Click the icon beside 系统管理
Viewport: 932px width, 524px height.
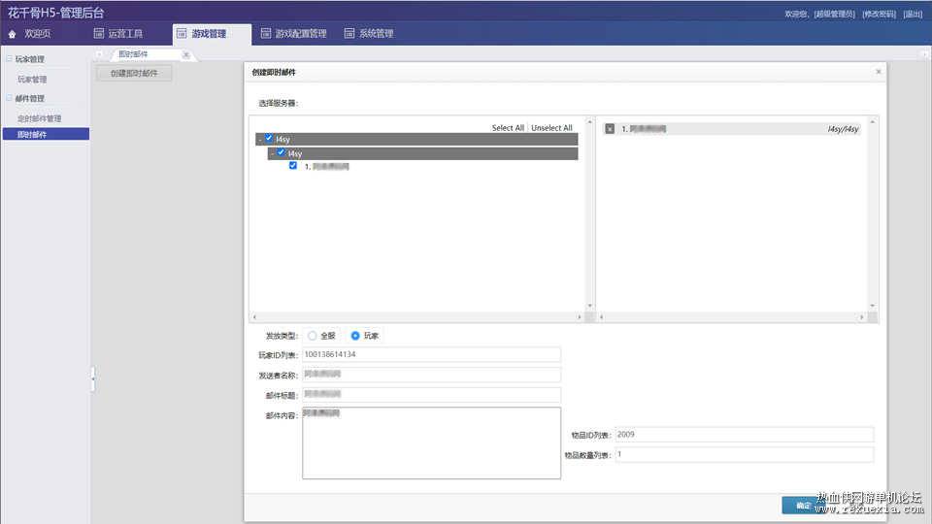pyautogui.click(x=349, y=33)
